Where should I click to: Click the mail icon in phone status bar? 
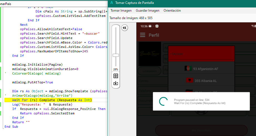(150, 26)
